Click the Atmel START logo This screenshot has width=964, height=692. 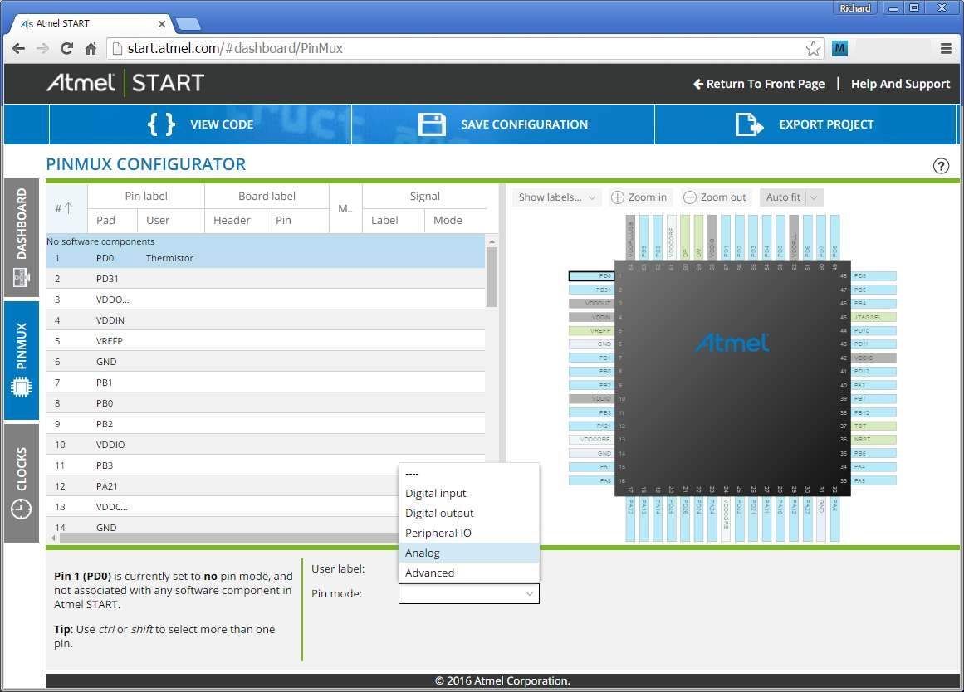pos(125,83)
